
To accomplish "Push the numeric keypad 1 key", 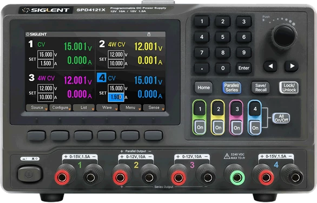I will point(202,22).
